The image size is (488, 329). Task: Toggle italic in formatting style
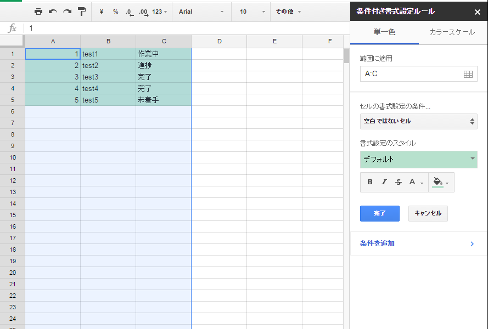[x=384, y=182]
